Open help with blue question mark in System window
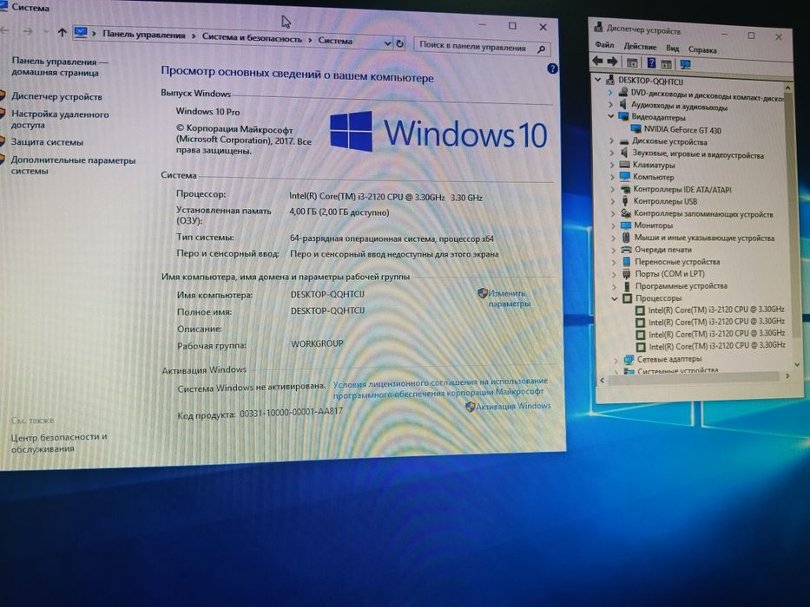 click(x=551, y=69)
